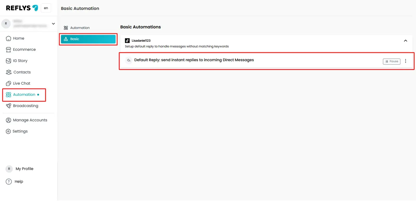Image resolution: width=416 pixels, height=201 pixels.
Task: Pause the Default Reply automation
Action: tap(391, 61)
